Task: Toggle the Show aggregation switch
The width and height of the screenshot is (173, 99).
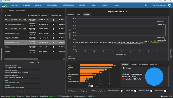Action: [122, 91]
